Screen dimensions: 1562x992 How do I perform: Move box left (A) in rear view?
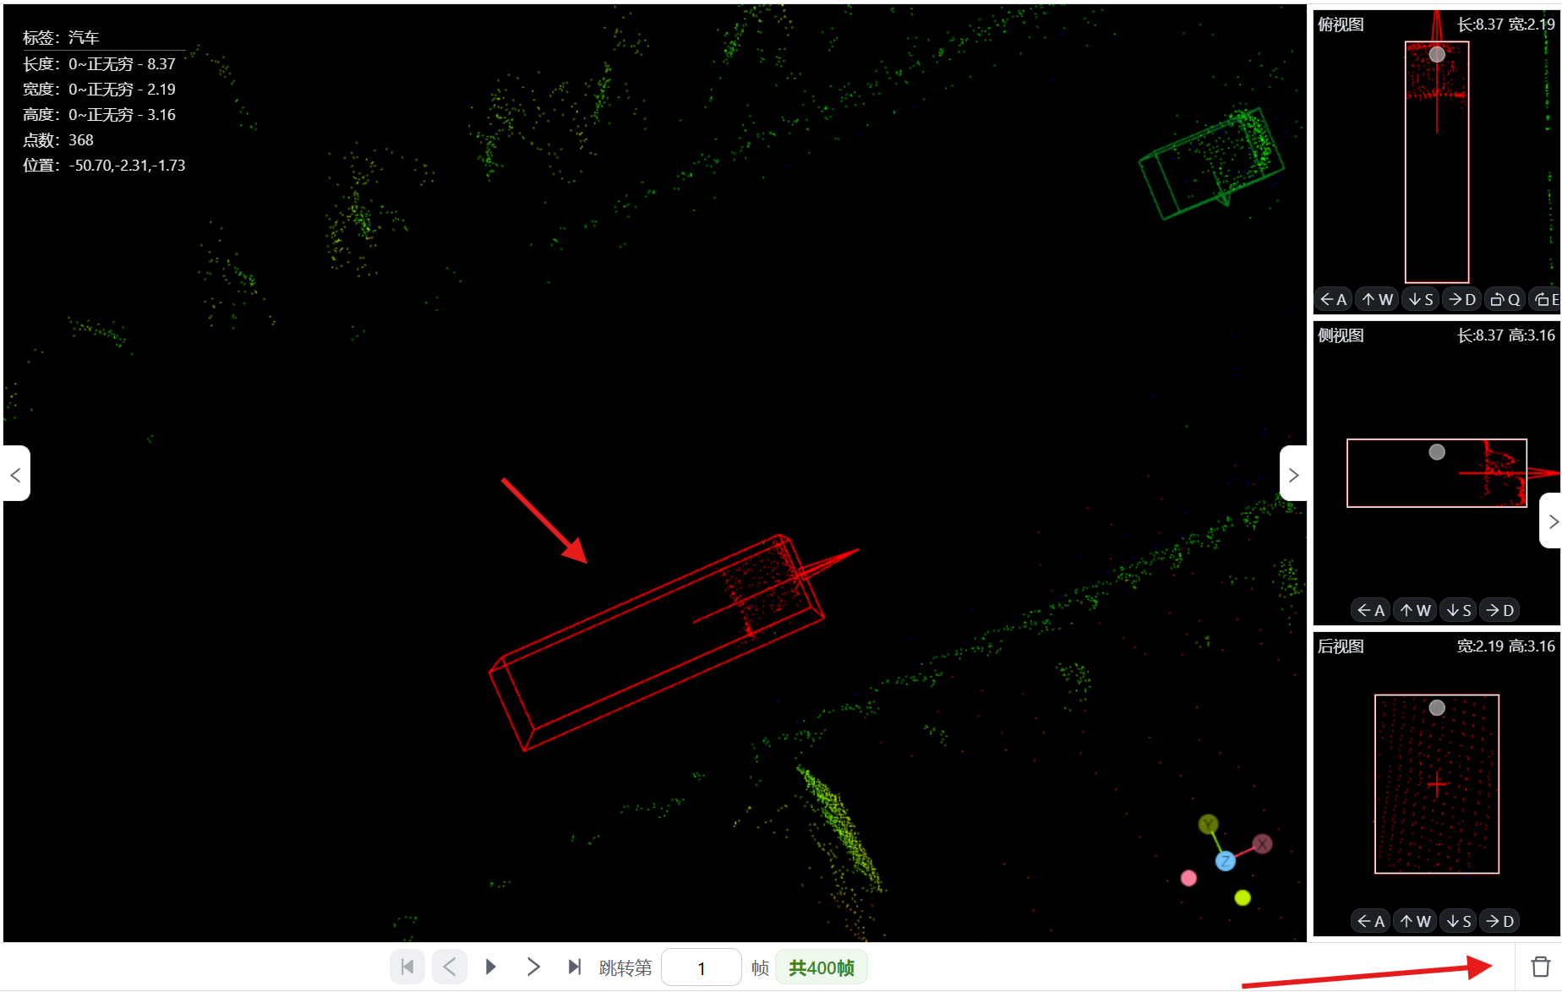coord(1371,921)
